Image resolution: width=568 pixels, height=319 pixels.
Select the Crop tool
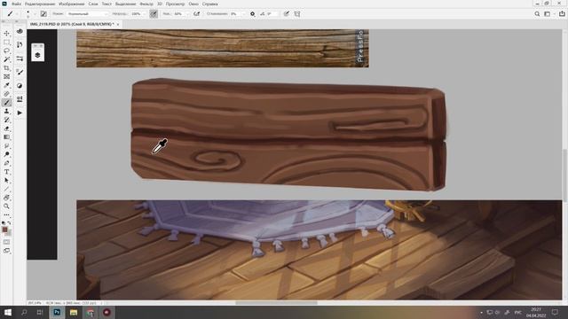point(6,68)
